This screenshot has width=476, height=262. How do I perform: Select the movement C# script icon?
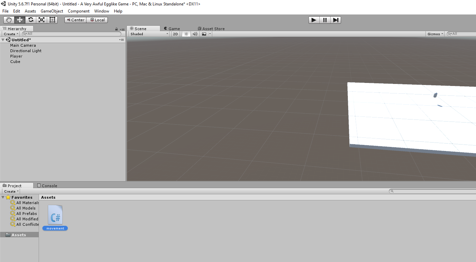pos(55,214)
